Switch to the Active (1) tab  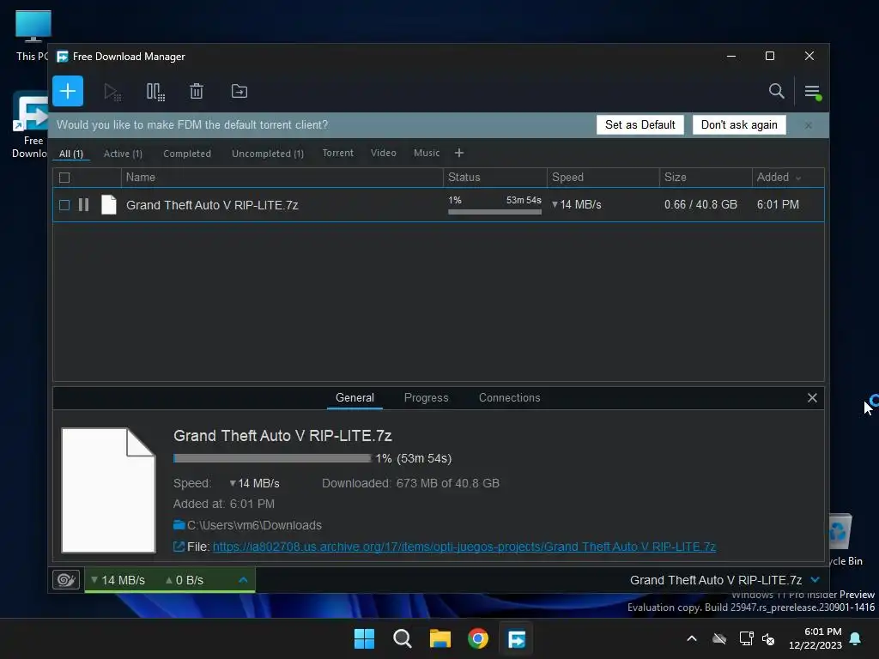click(123, 154)
